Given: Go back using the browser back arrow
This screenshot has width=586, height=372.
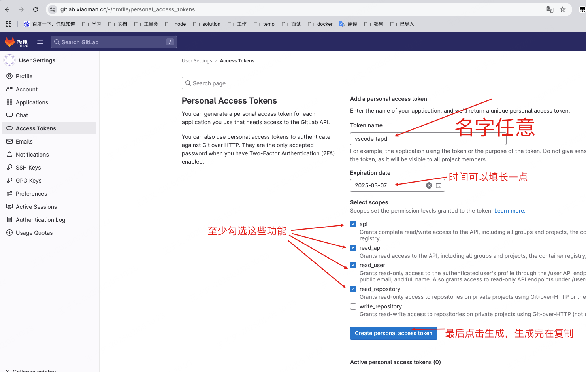Looking at the screenshot, I should tap(7, 9).
